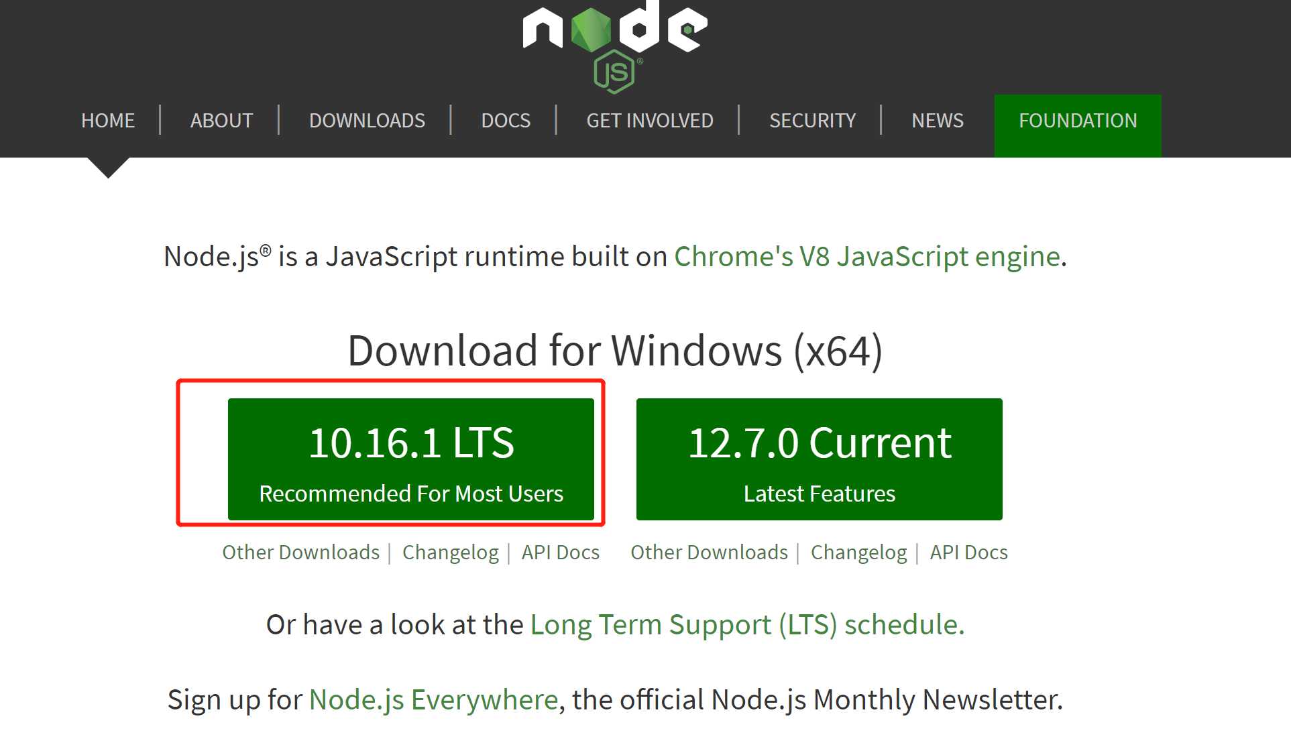
Task: Click the DOWNLOADS navigation icon
Action: pyautogui.click(x=366, y=119)
